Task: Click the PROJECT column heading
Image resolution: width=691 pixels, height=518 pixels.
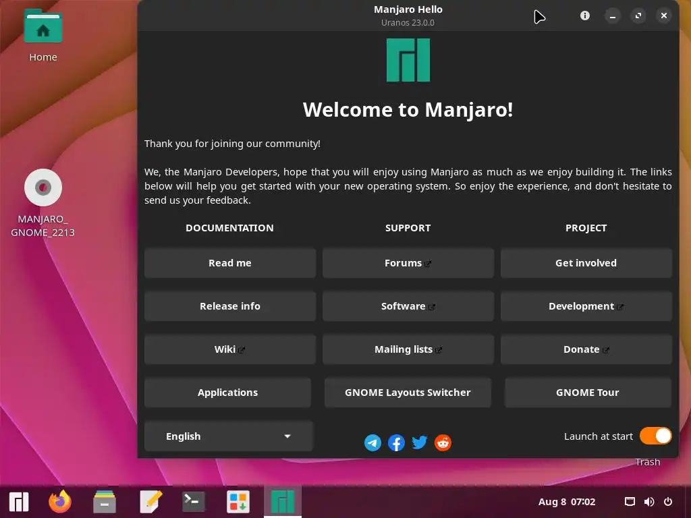Action: point(586,228)
